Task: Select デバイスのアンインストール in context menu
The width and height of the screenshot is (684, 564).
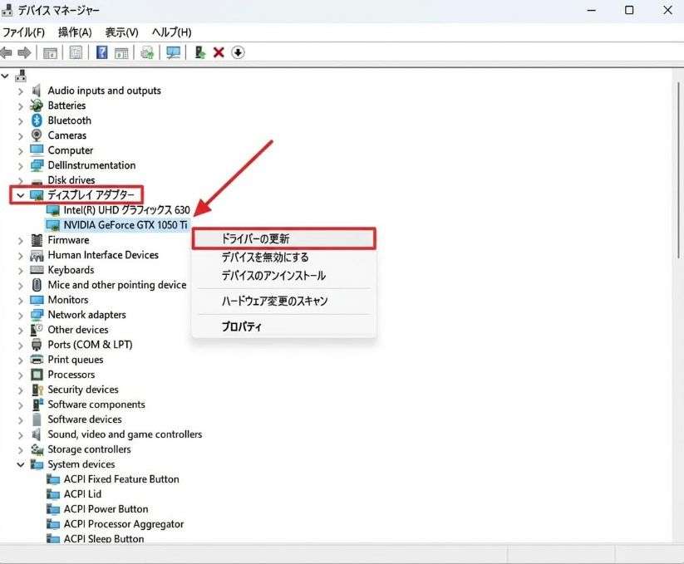Action: coord(273,276)
